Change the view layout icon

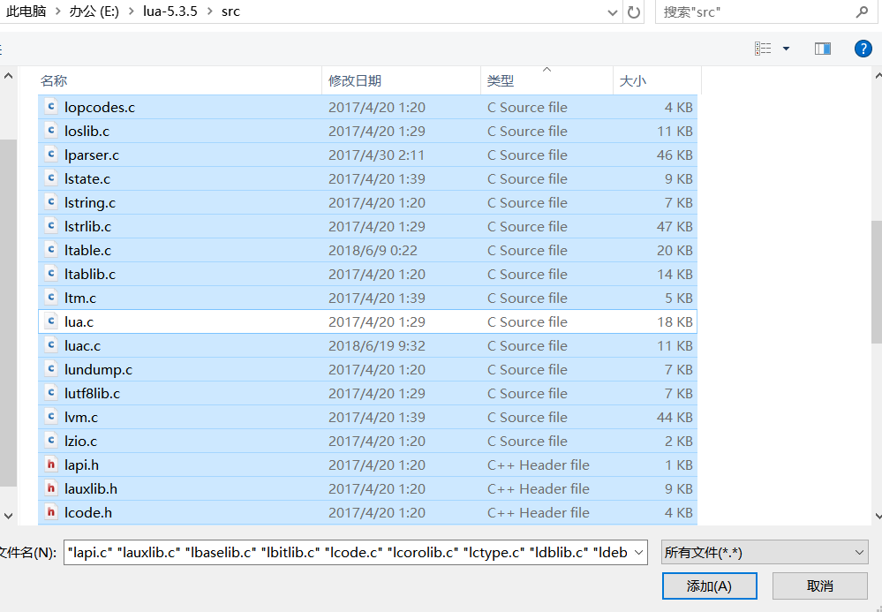[763, 49]
